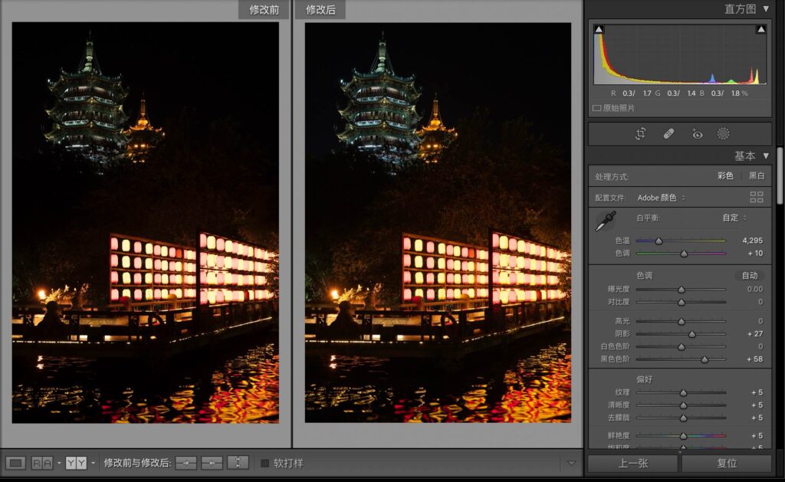Switch treatment to 黑白
Viewport: 785px width, 482px height.
point(757,176)
